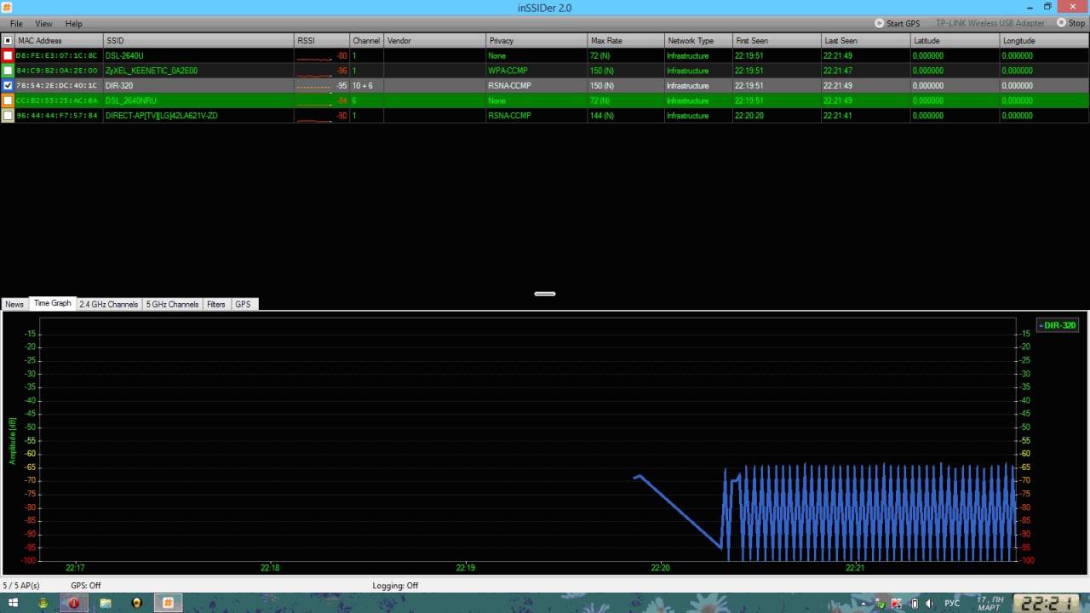Screen dimensions: 1090x613
Task: Check the DSL-2640U network checkbox
Action: coord(8,55)
